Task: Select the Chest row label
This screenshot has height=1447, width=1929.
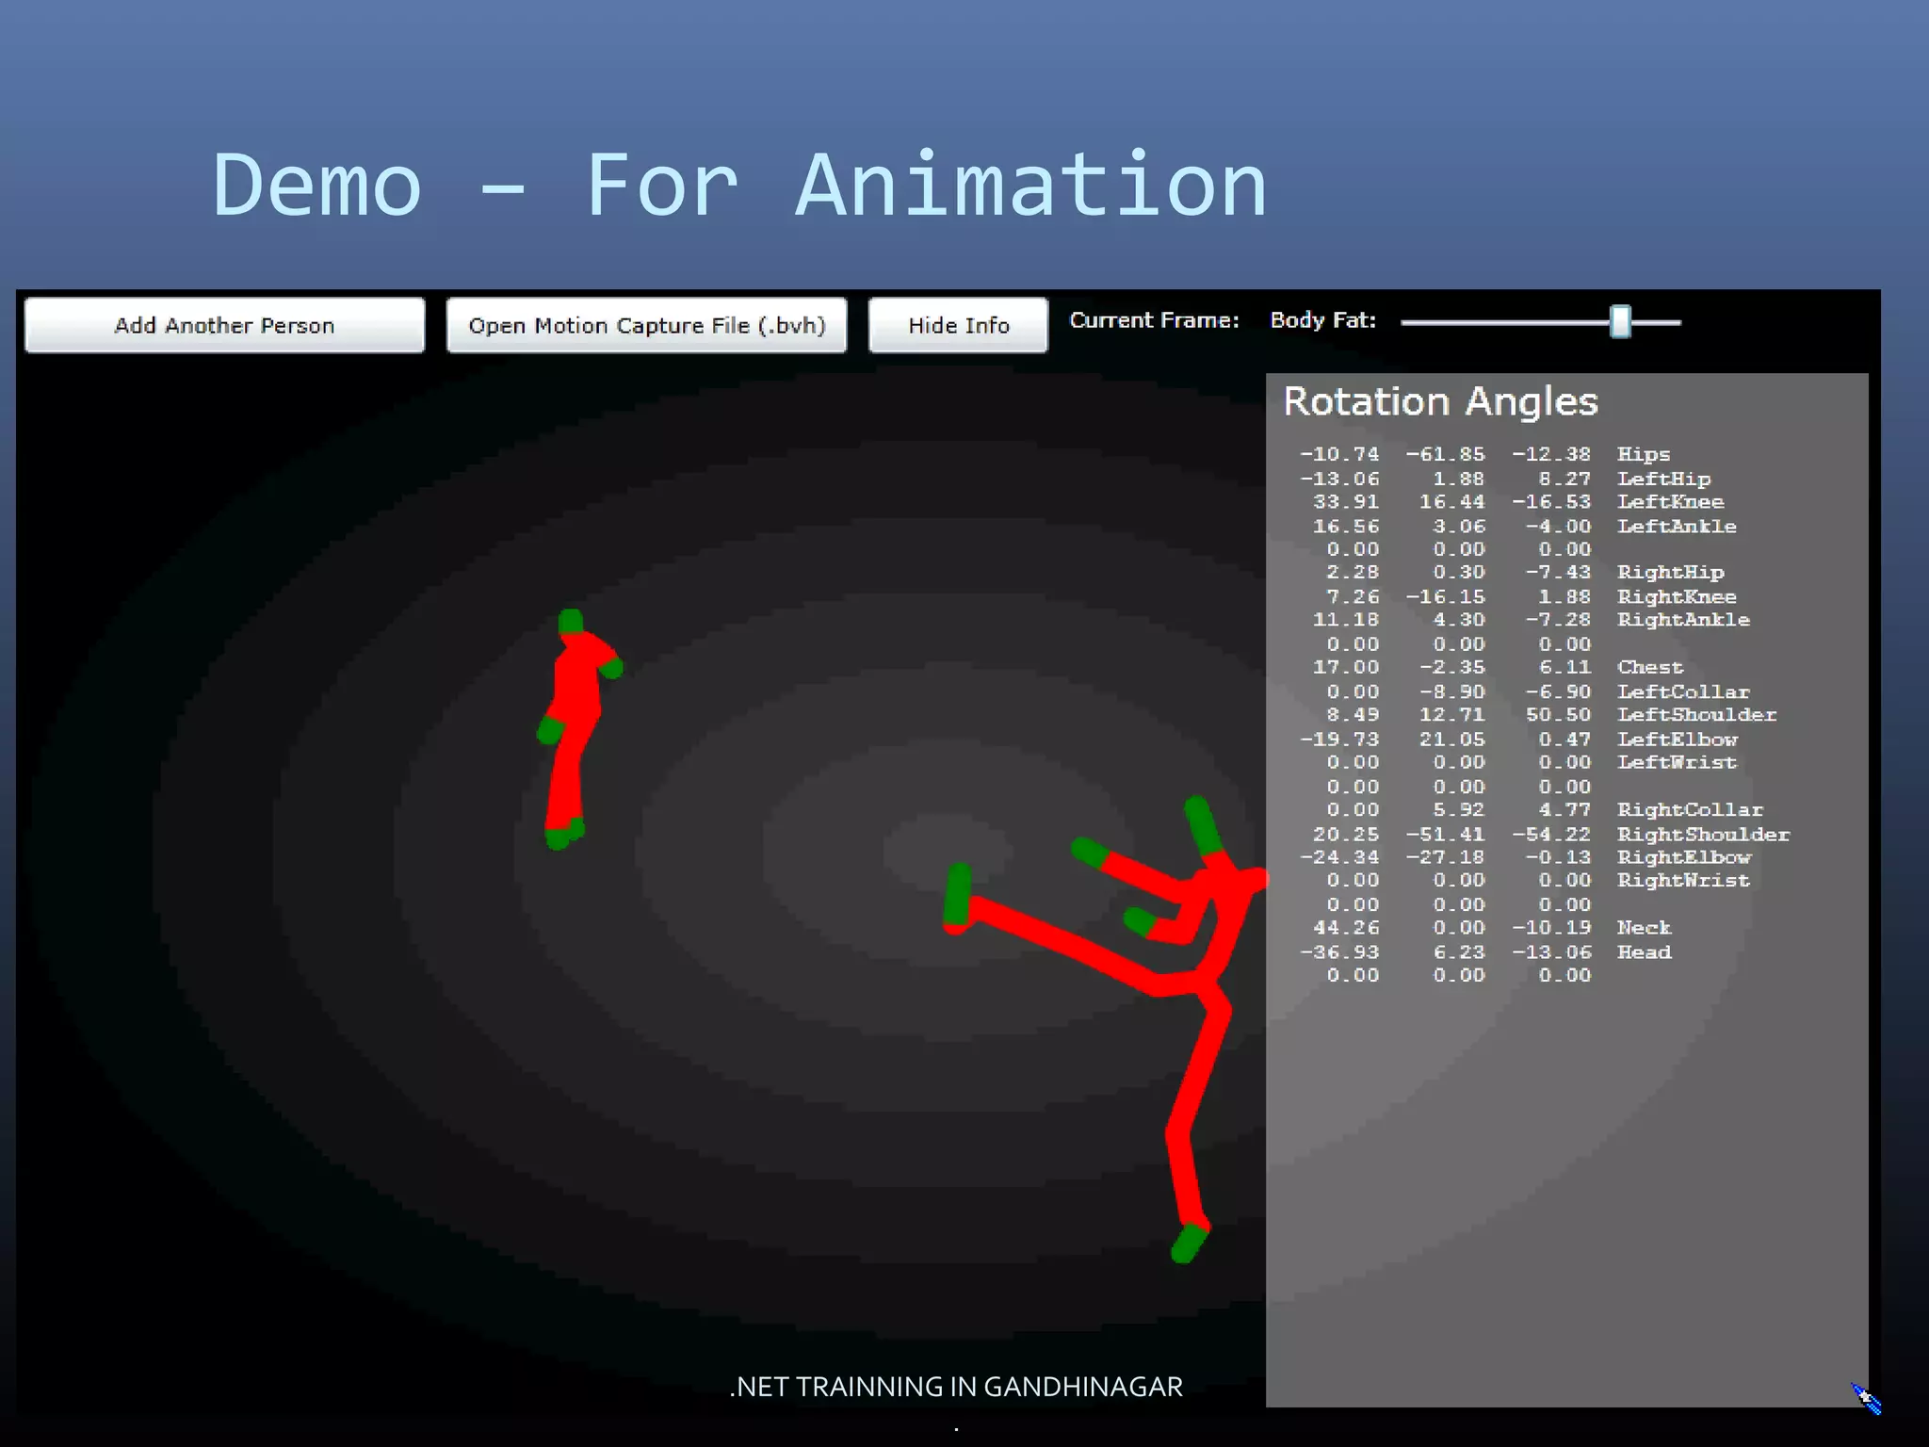Action: point(1650,667)
